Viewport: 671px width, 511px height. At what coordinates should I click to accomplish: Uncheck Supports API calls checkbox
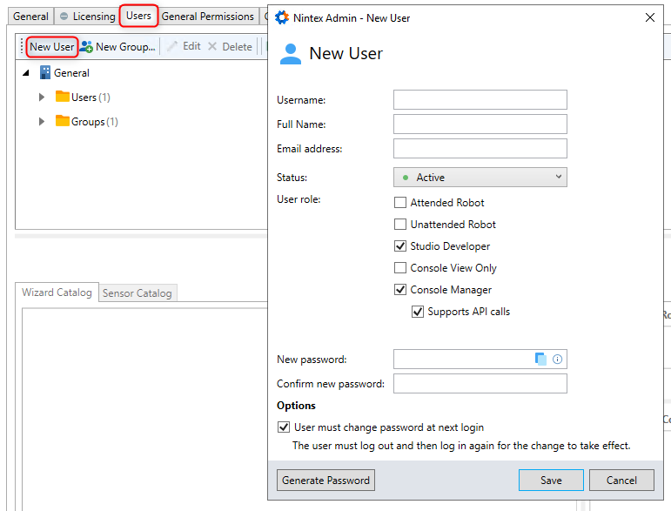pos(418,312)
